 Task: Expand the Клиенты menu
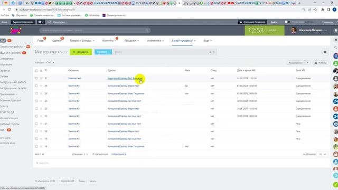[x=109, y=41]
